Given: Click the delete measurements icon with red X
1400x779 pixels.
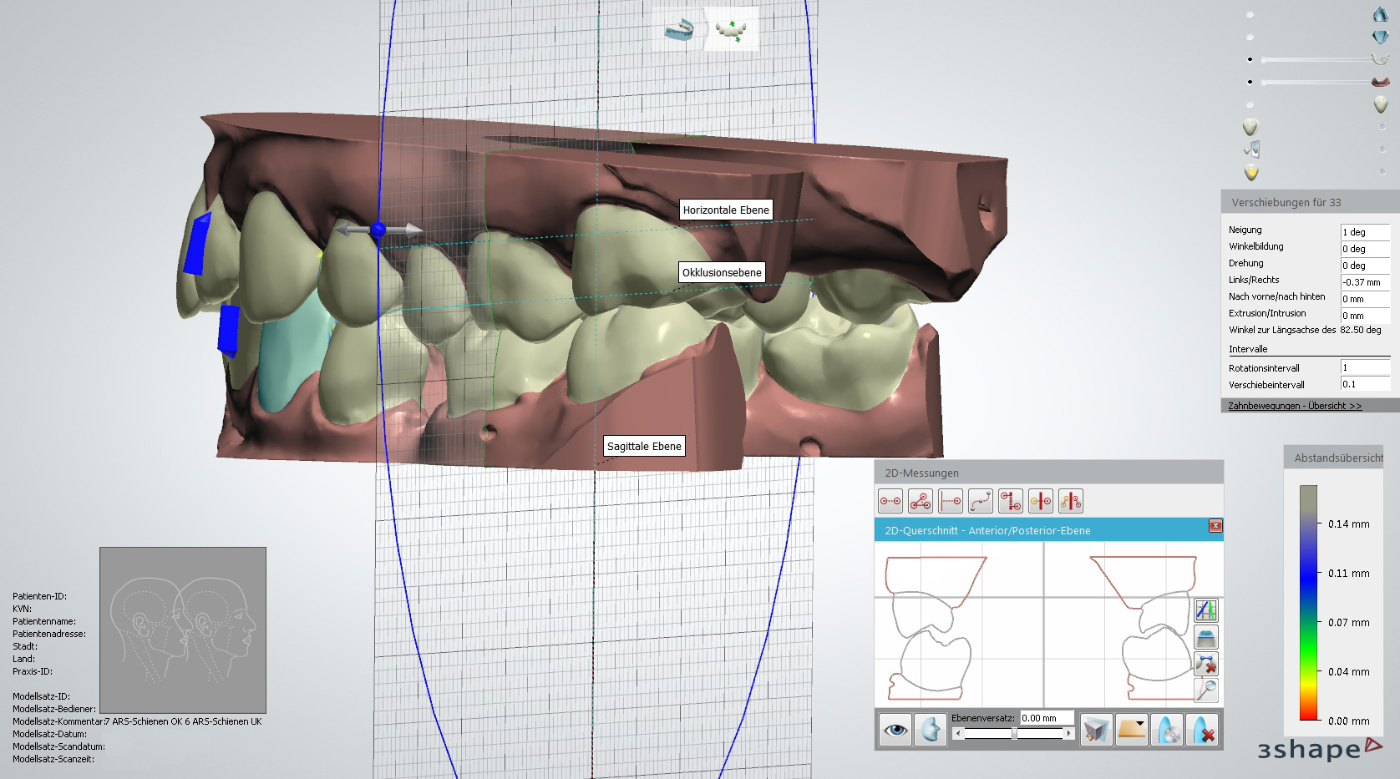Looking at the screenshot, I should 1205,664.
